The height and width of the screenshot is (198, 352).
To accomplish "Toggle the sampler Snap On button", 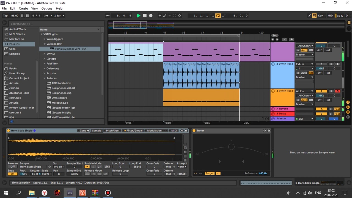I will tap(12, 174).
